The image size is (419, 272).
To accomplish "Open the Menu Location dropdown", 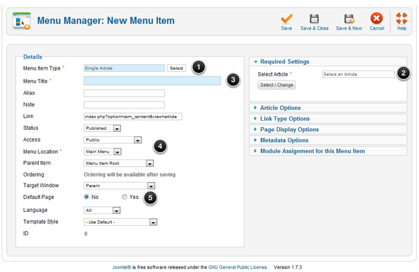I will (x=102, y=152).
